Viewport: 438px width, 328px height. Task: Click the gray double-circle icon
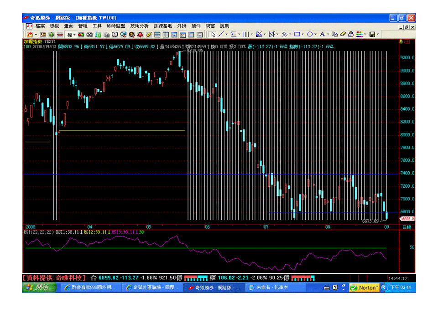89,35
